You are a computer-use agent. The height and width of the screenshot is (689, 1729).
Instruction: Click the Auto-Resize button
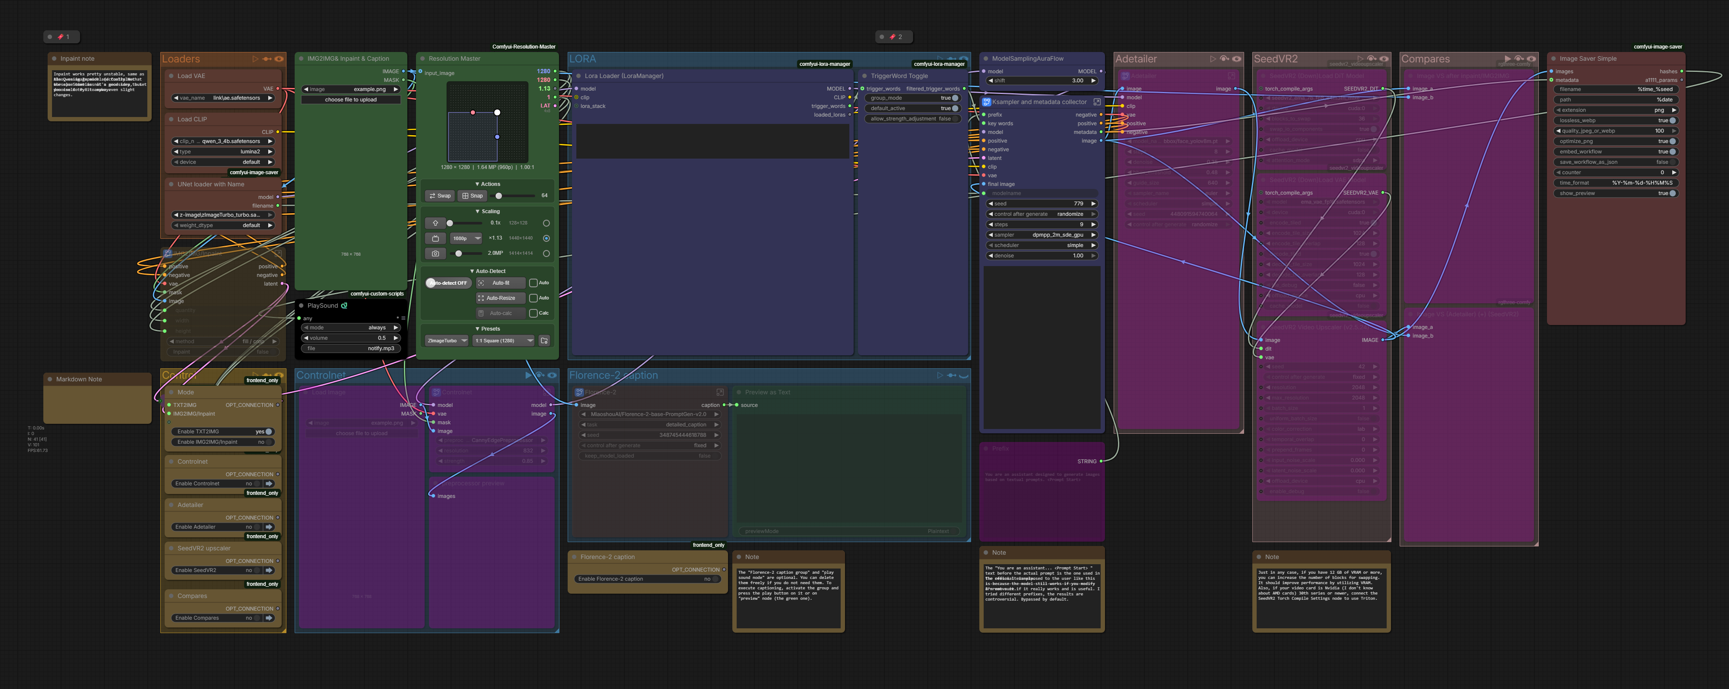[500, 298]
